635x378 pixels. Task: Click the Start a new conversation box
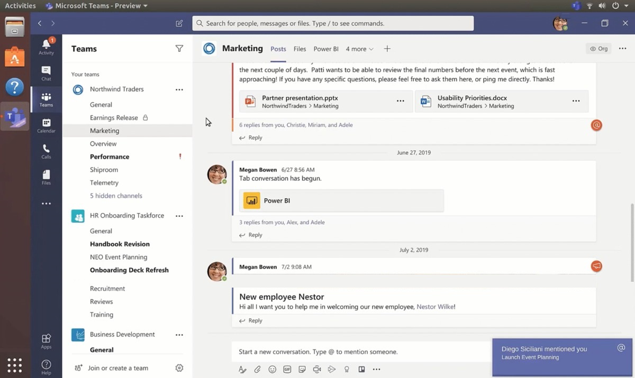361,352
